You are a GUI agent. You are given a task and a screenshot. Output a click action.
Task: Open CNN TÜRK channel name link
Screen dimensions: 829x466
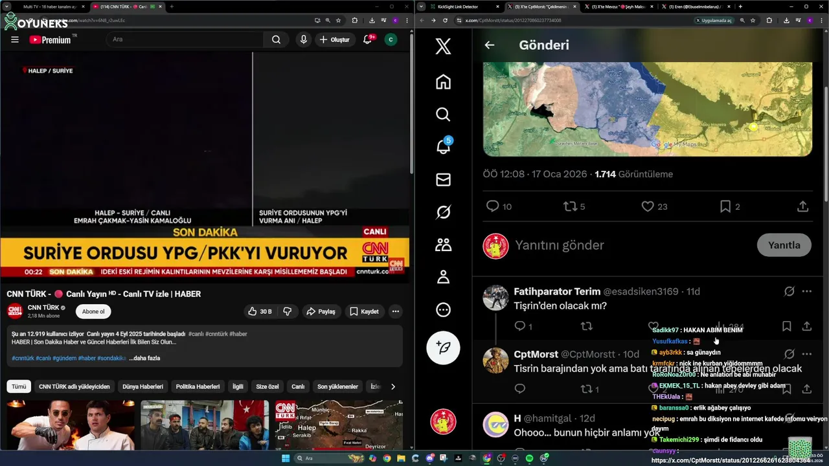[43, 307]
